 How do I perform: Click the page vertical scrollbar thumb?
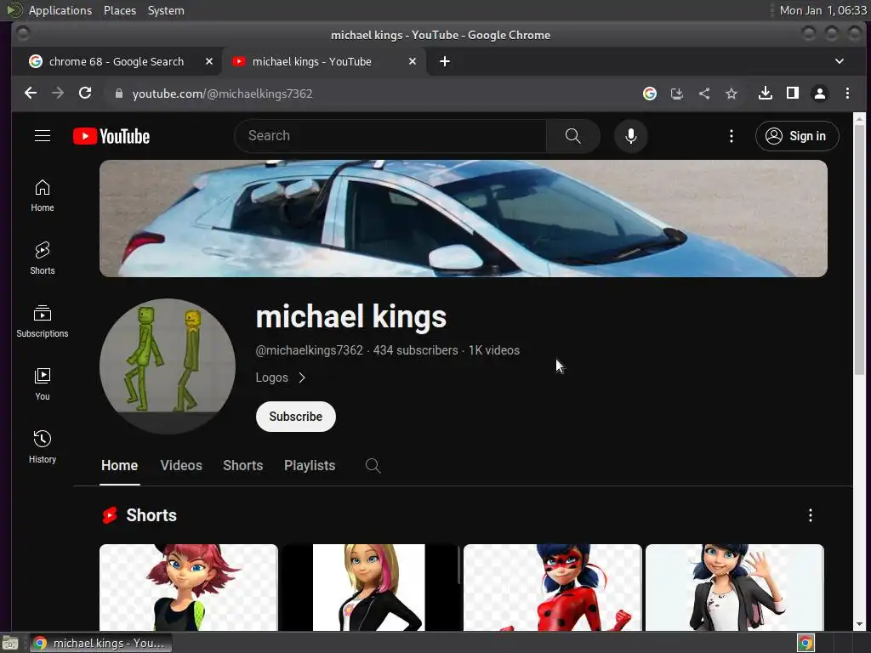click(859, 250)
